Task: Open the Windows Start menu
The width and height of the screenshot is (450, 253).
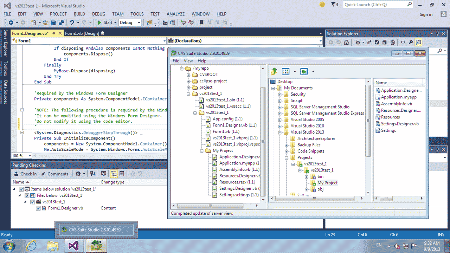Action: pos(9,245)
